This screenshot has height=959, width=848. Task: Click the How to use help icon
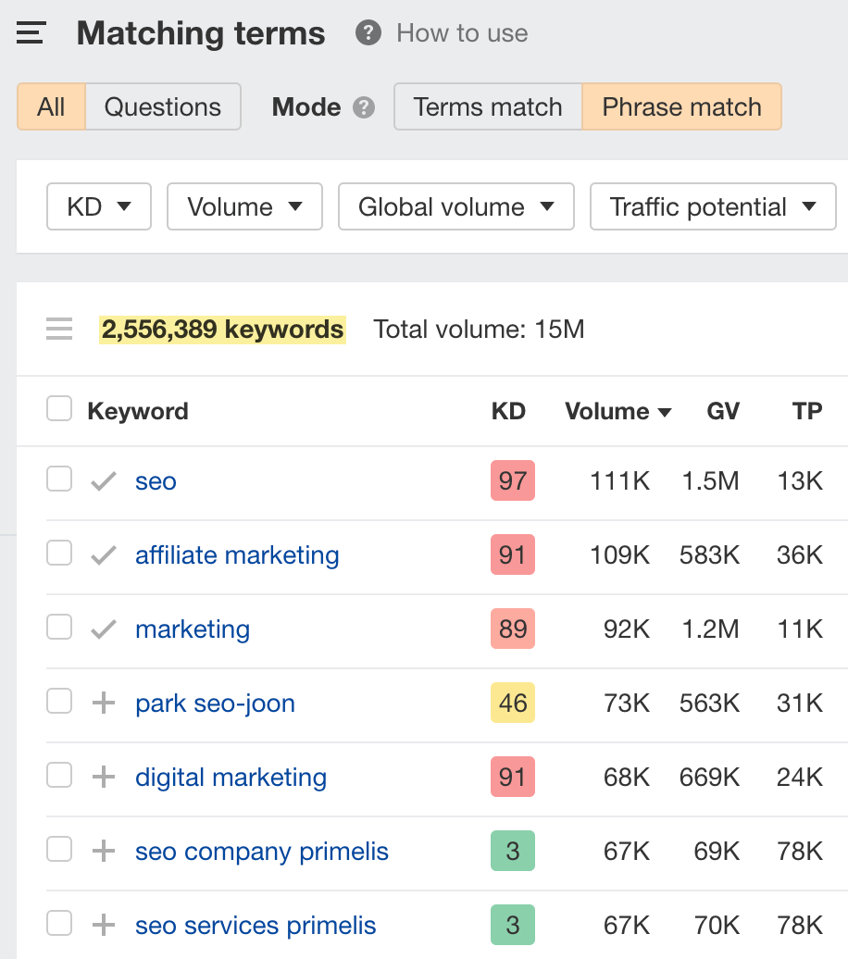point(367,32)
